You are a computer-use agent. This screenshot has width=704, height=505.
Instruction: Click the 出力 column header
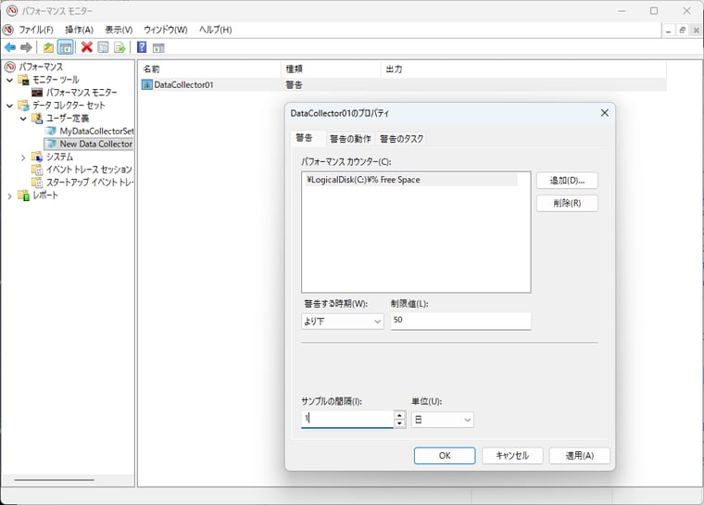click(x=523, y=69)
